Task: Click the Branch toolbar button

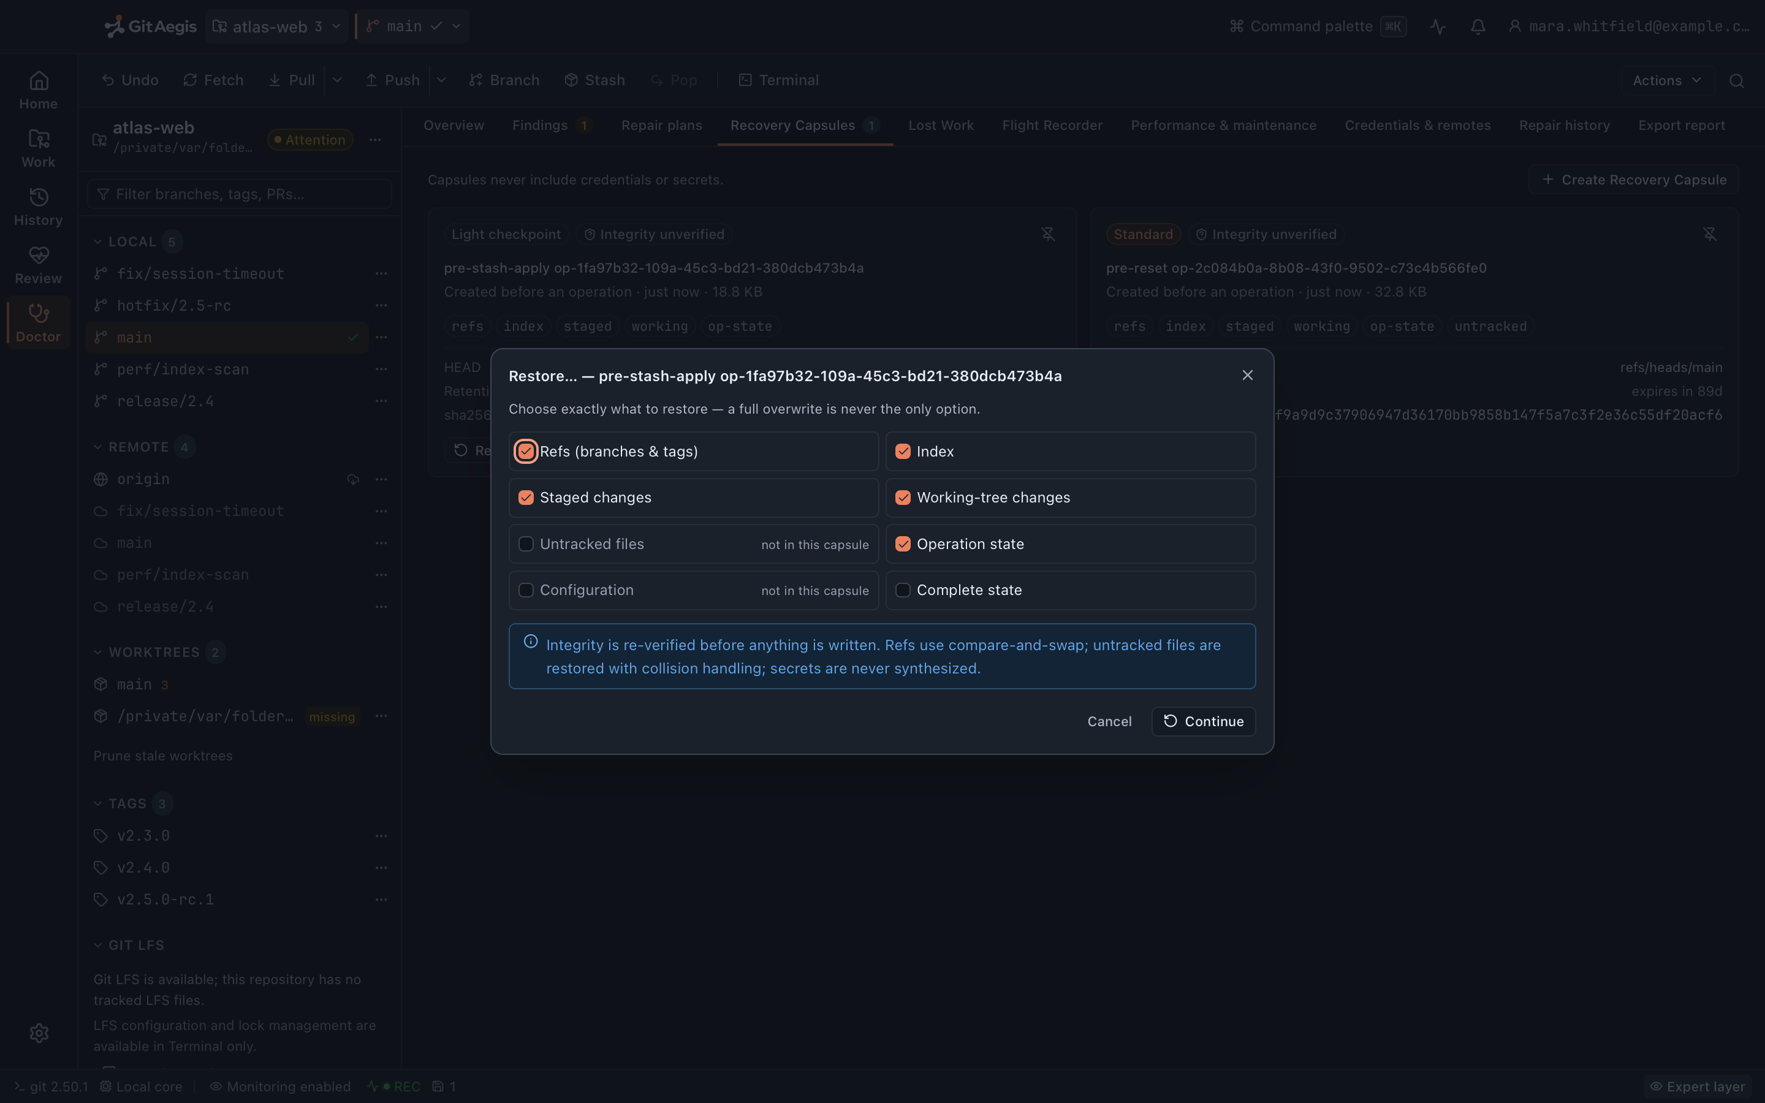Action: 504,80
